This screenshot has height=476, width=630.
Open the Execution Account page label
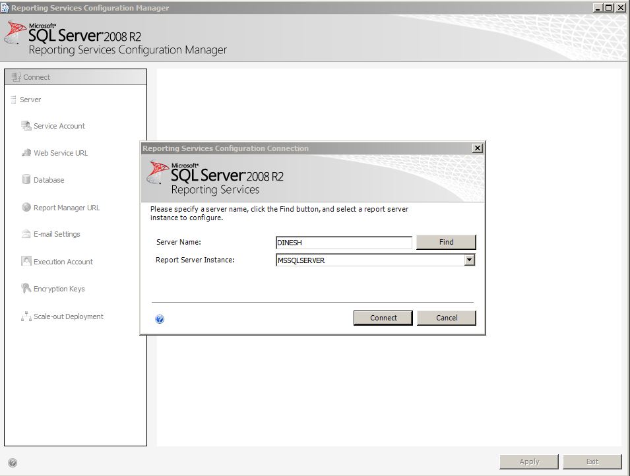pyautogui.click(x=63, y=262)
